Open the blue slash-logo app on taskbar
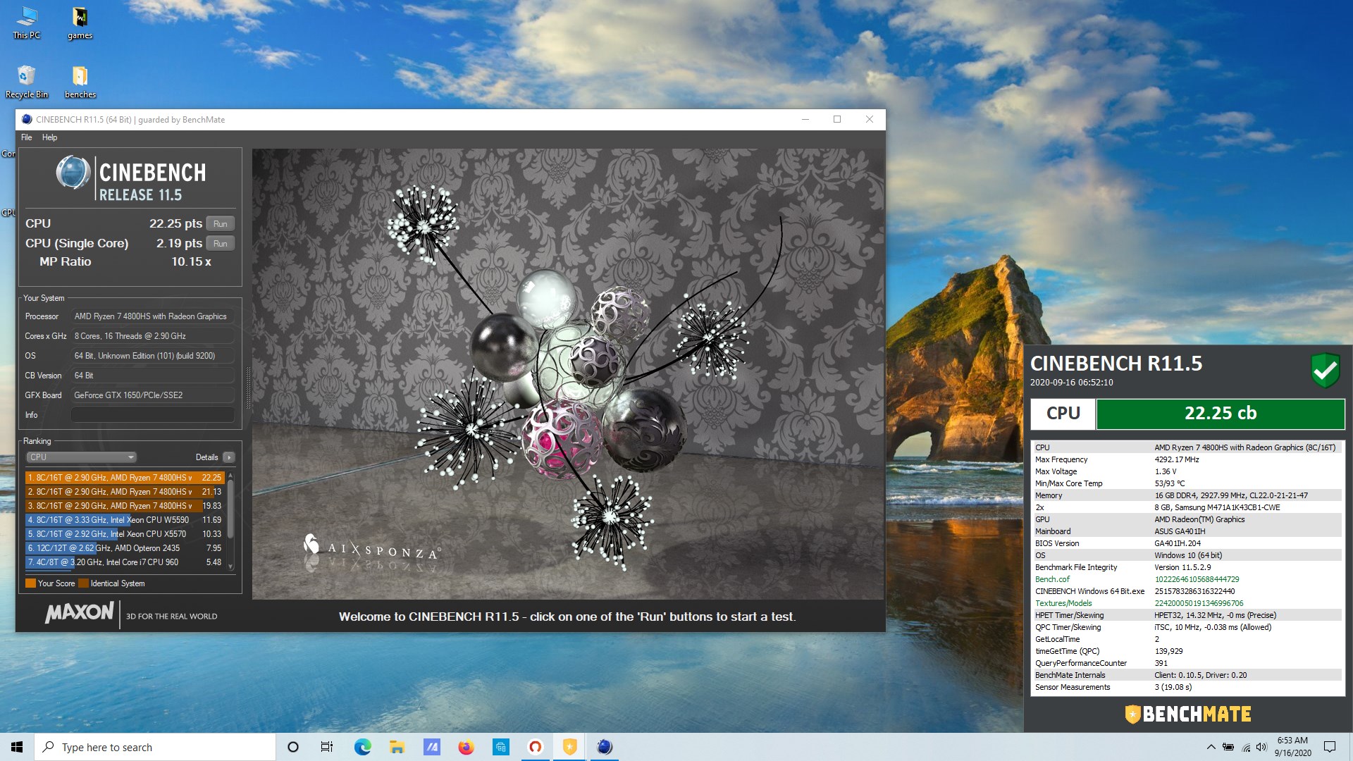 pyautogui.click(x=431, y=747)
